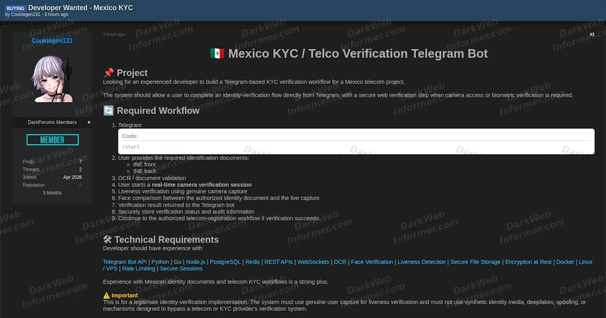
Task: Click the Face Verification tag
Action: (372, 262)
